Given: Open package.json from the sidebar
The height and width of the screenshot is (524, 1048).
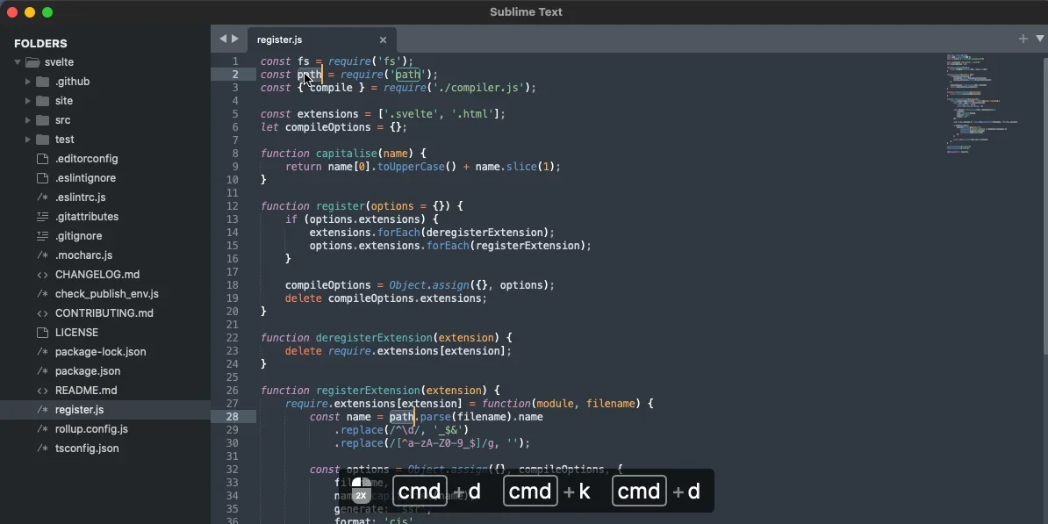Looking at the screenshot, I should (88, 371).
